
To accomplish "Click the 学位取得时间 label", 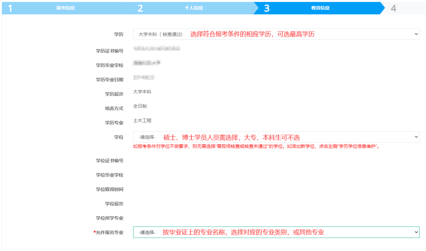I will [x=110, y=189].
